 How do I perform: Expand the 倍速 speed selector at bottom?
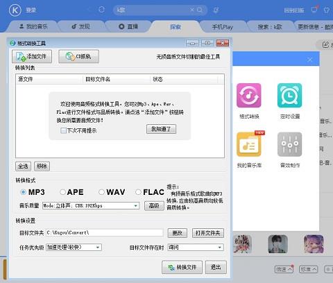(x=284, y=269)
